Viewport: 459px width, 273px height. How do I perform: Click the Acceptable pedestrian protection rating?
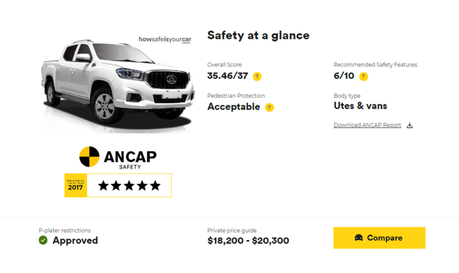[233, 107]
